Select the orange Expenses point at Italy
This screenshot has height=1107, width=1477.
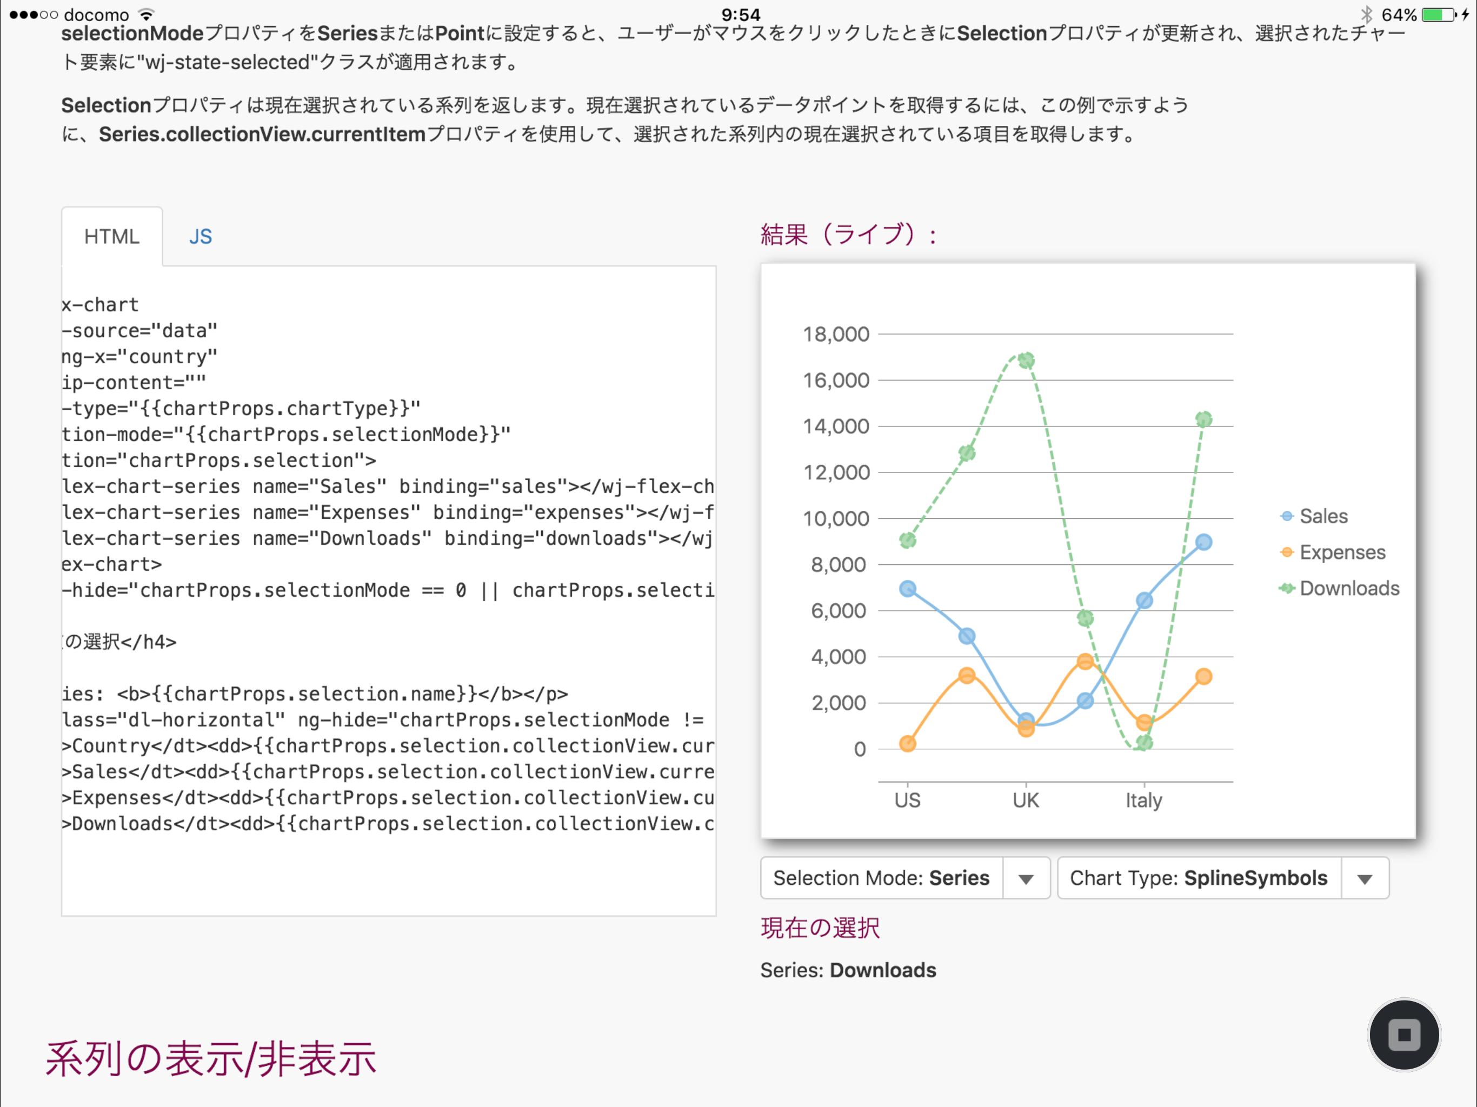(1144, 723)
